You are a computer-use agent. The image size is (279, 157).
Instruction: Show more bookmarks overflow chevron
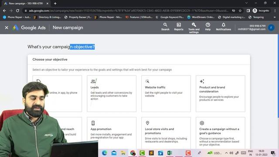pos(275,17)
